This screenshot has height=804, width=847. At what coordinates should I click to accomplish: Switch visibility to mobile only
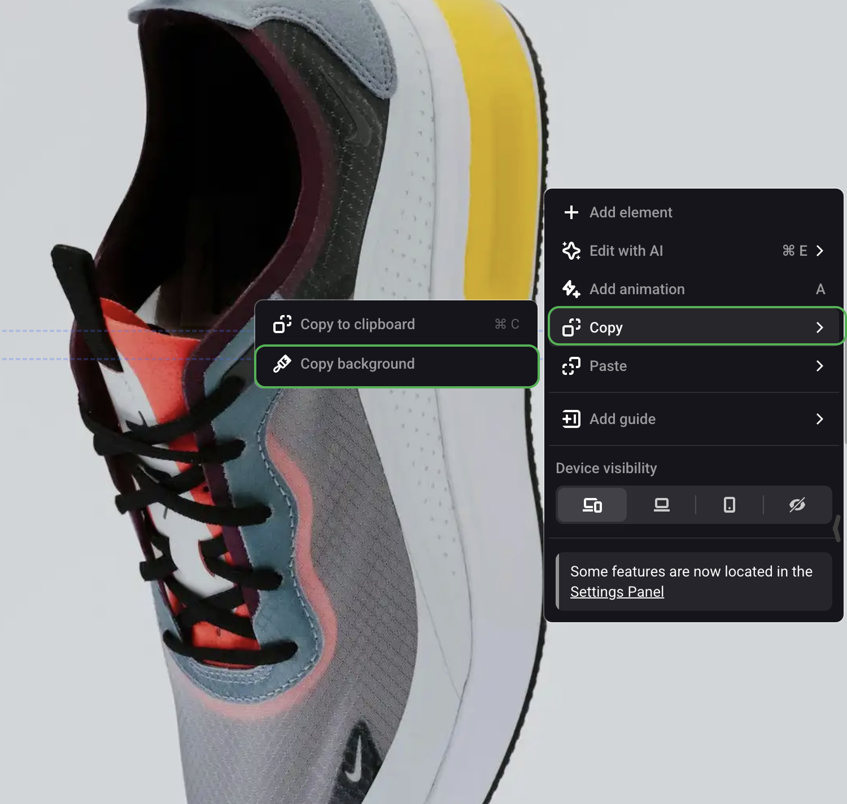tap(729, 505)
